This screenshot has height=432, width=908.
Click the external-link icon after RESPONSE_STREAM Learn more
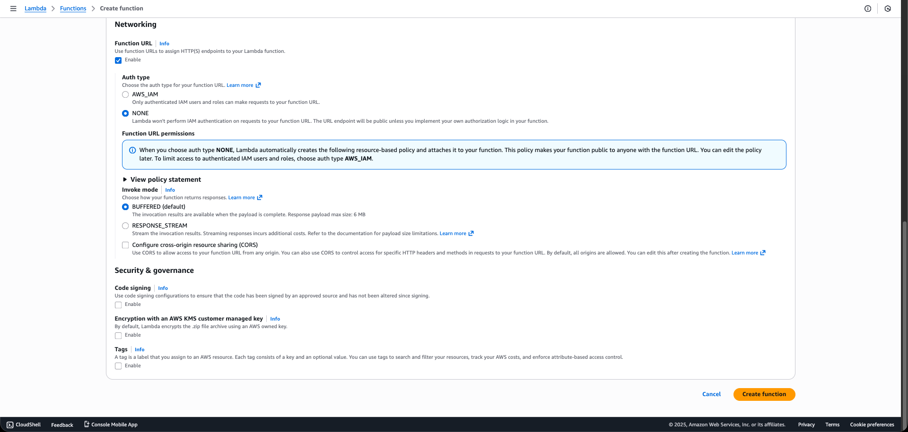click(x=471, y=233)
